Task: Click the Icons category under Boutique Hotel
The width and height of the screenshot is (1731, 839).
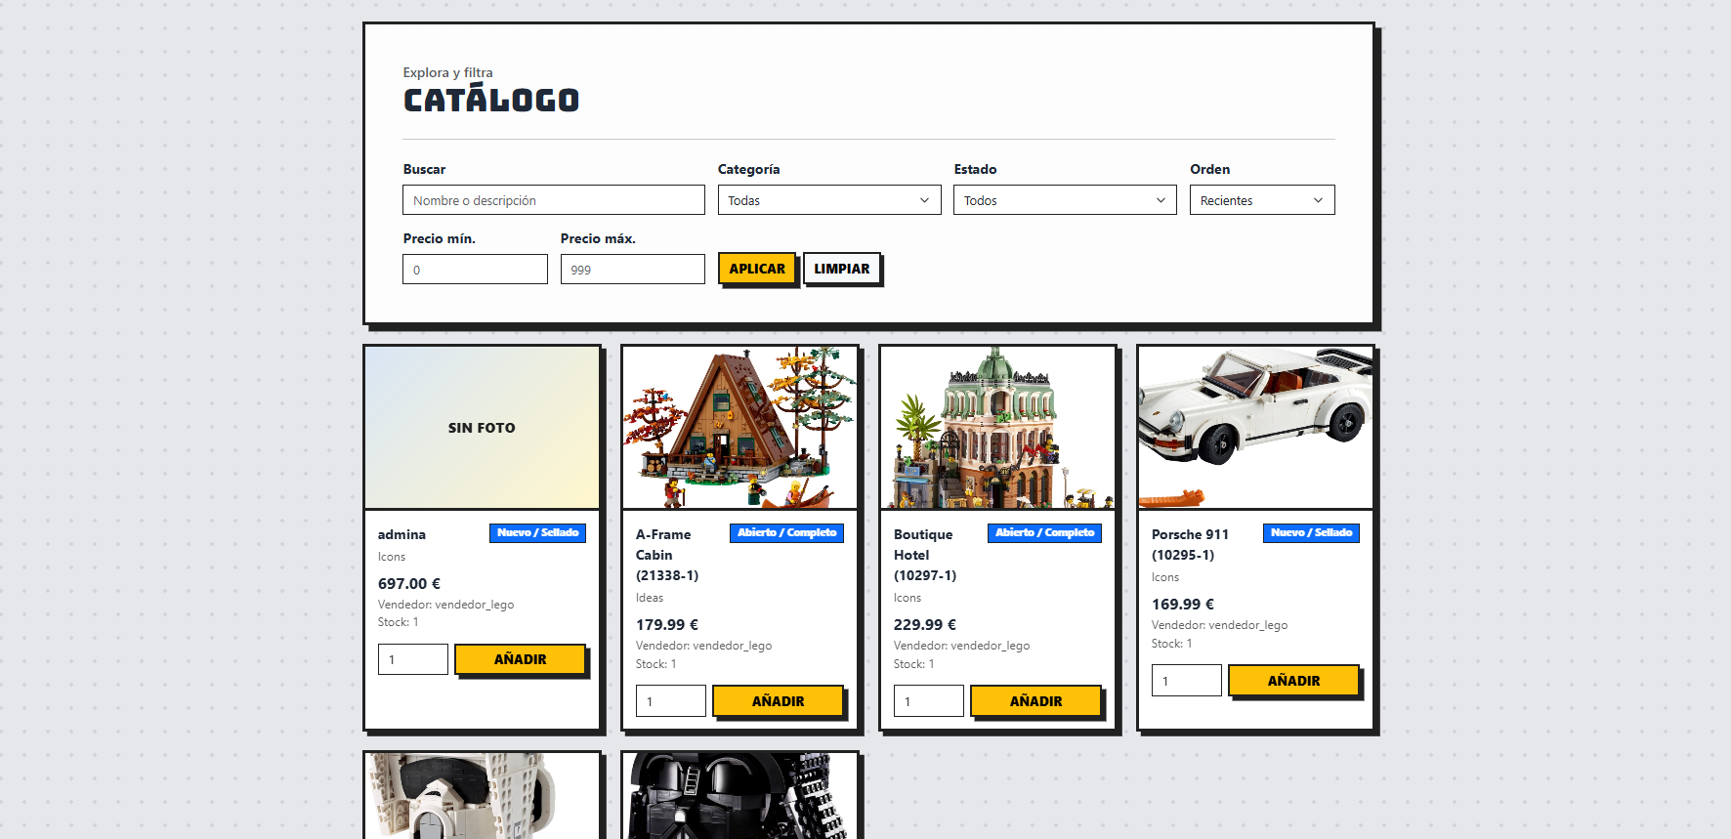Action: (x=908, y=598)
